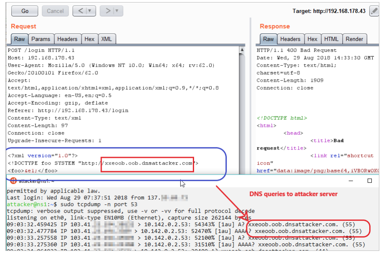The image size is (389, 253).
Task: Go forward to next request in history
Action: click(108, 11)
